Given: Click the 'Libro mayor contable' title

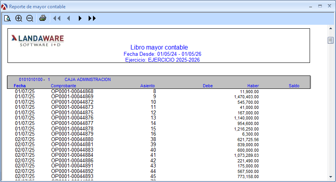Looking at the screenshot, I should 159,47.
